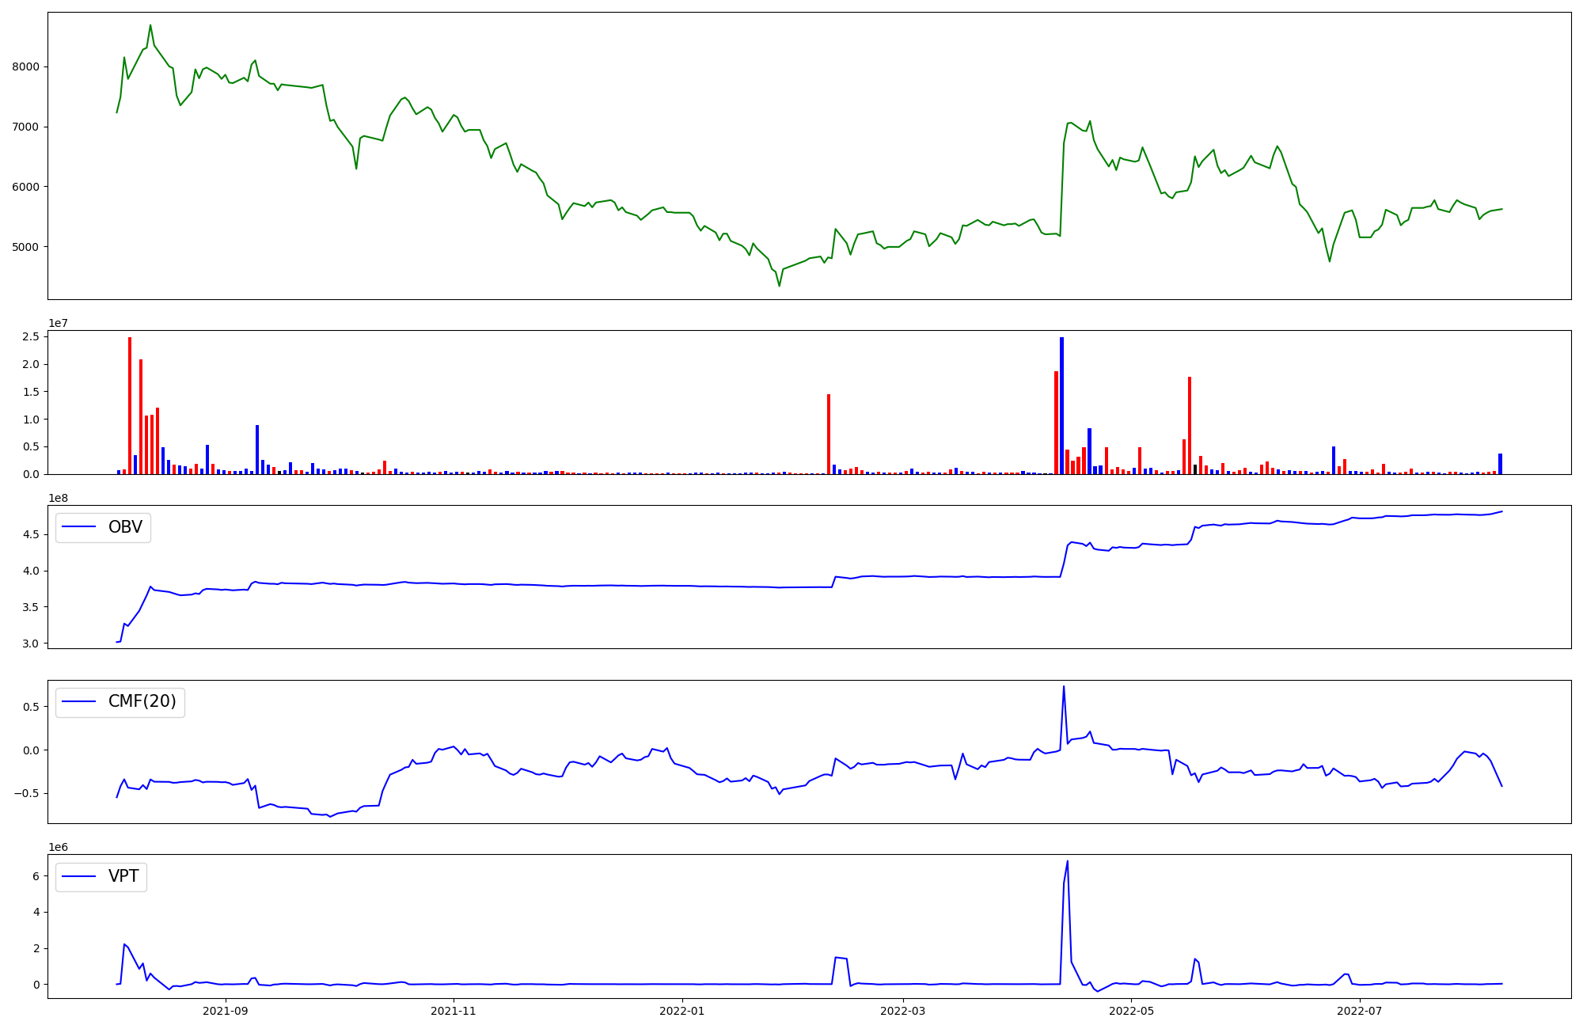The height and width of the screenshot is (1029, 1583).
Task: Click the isolated red volume bar in February 2022
Action: 829,434
